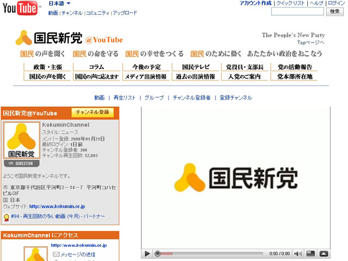Open the 過去の出演情報 banner button
348x261 pixels.
196,77
